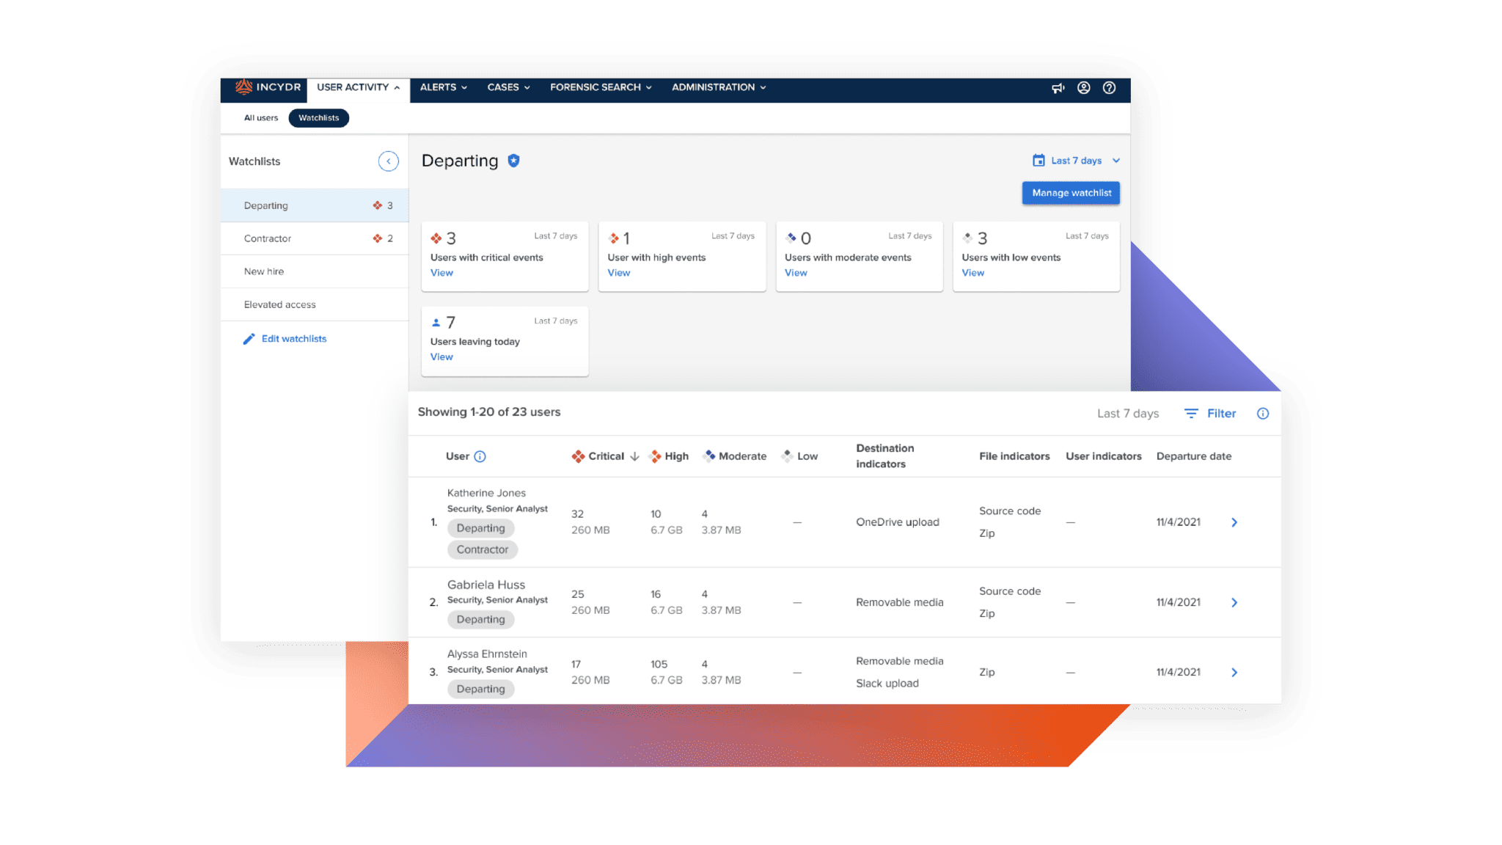The image size is (1502, 845).
Task: Select the Watchlists tab
Action: [318, 117]
